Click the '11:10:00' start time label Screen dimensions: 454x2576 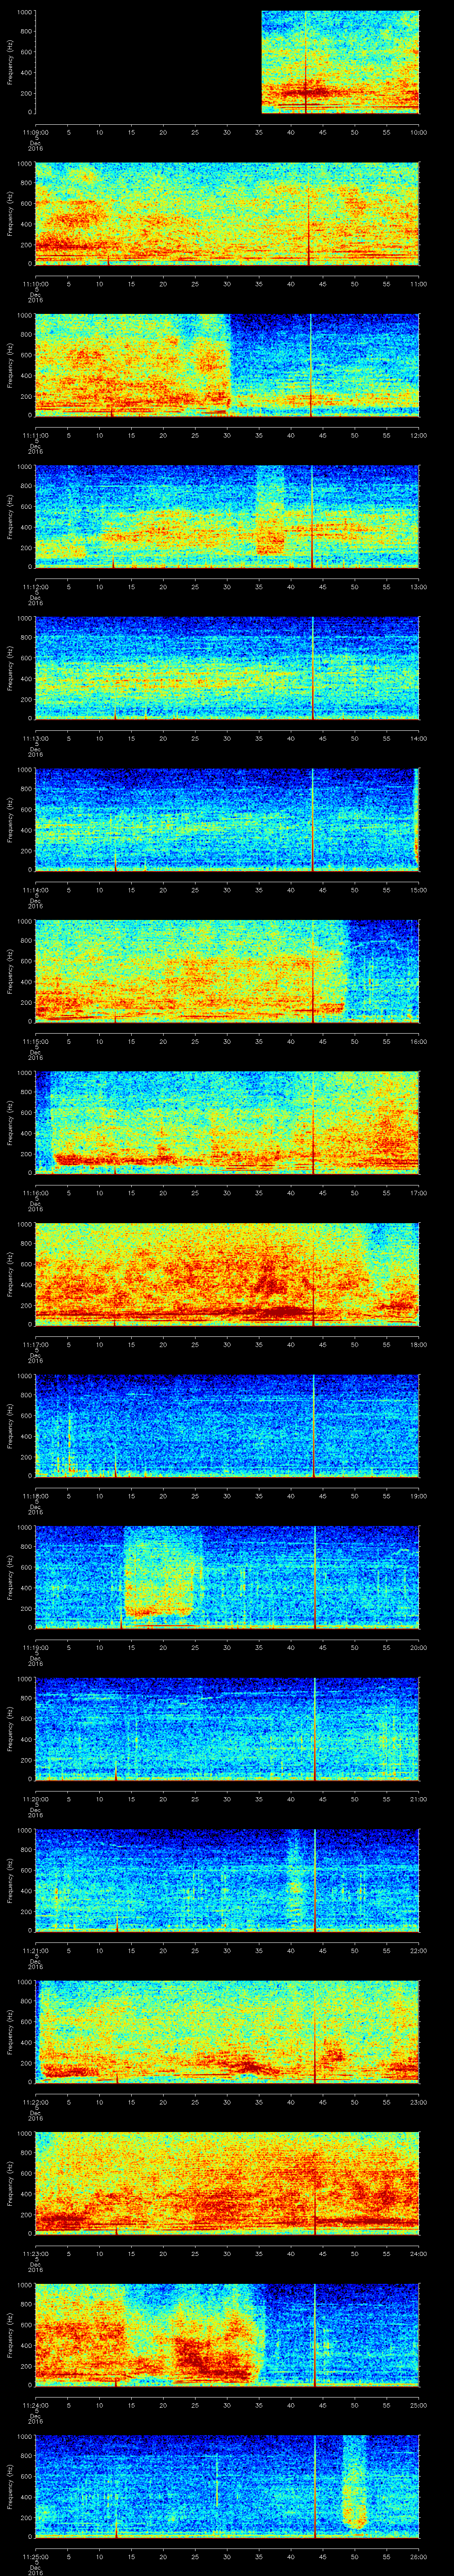[35, 283]
